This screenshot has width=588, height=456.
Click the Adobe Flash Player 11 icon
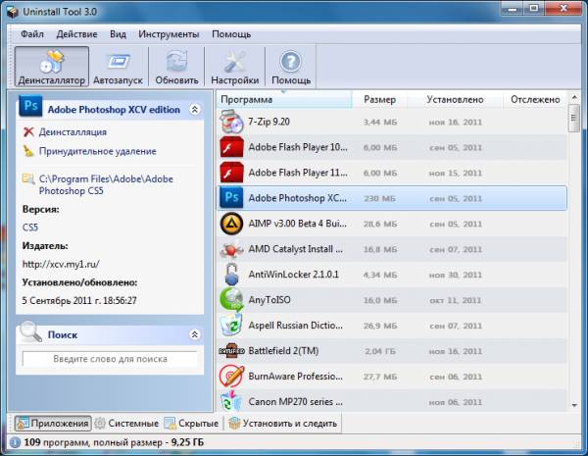click(231, 173)
